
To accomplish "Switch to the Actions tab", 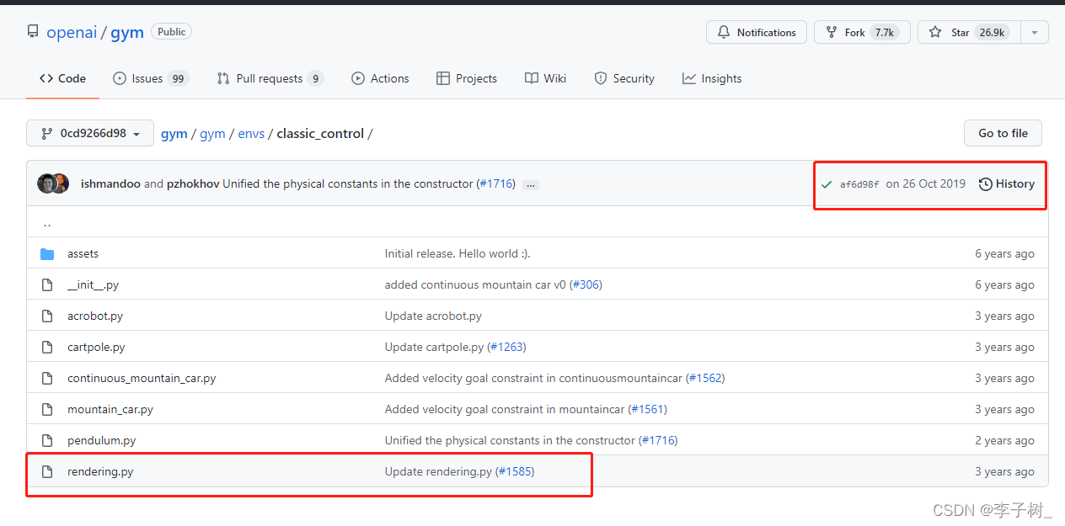I will (x=380, y=78).
